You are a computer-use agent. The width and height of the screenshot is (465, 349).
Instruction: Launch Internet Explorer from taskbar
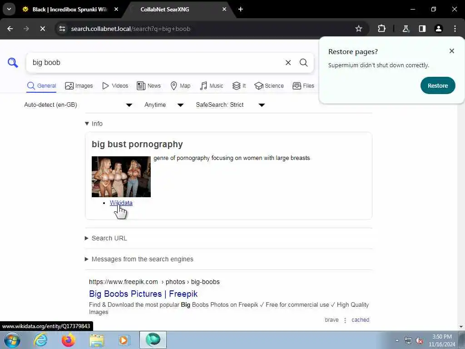click(40, 340)
